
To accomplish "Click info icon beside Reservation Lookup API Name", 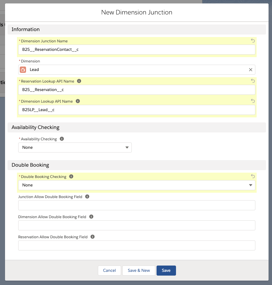I will (x=79, y=81).
